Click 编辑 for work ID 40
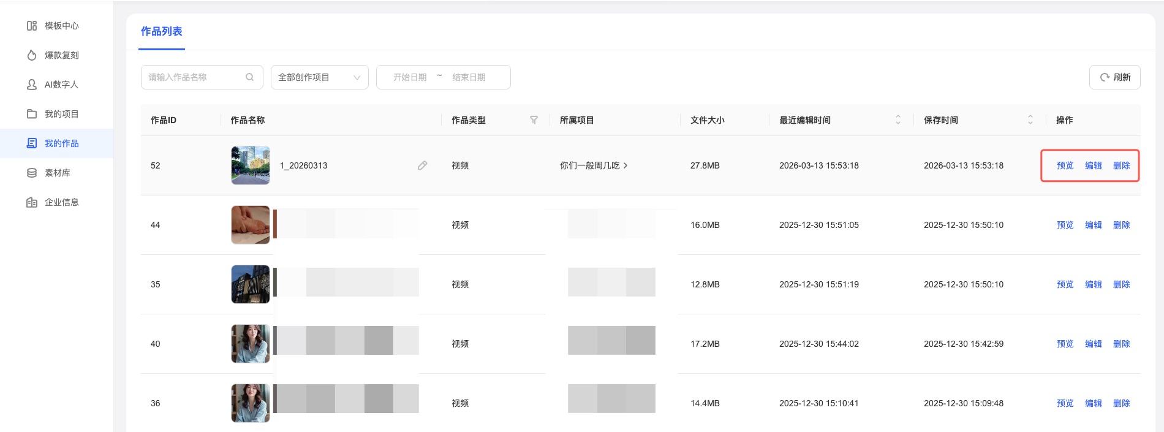The width and height of the screenshot is (1164, 432). point(1093,344)
